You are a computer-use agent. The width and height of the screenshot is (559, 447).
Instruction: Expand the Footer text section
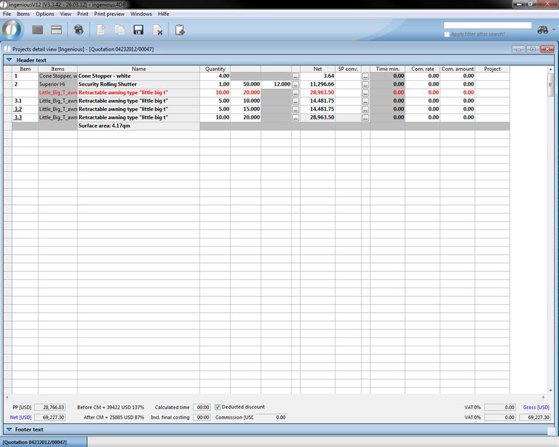tap(9, 430)
